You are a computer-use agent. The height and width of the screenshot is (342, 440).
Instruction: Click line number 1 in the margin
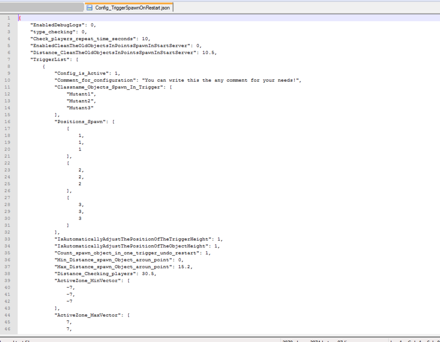tap(9, 18)
